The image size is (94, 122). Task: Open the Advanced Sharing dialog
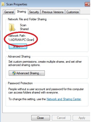pos(27,73)
